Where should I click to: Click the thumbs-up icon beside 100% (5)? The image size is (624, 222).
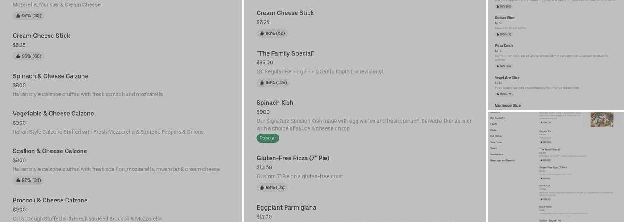pos(498,34)
